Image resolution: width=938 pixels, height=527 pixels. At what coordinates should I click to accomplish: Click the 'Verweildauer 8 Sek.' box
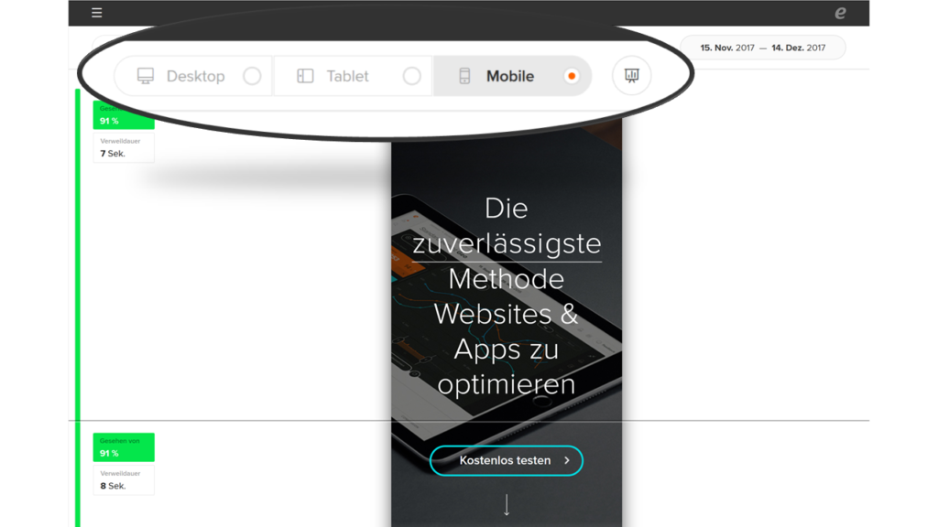[x=124, y=479]
